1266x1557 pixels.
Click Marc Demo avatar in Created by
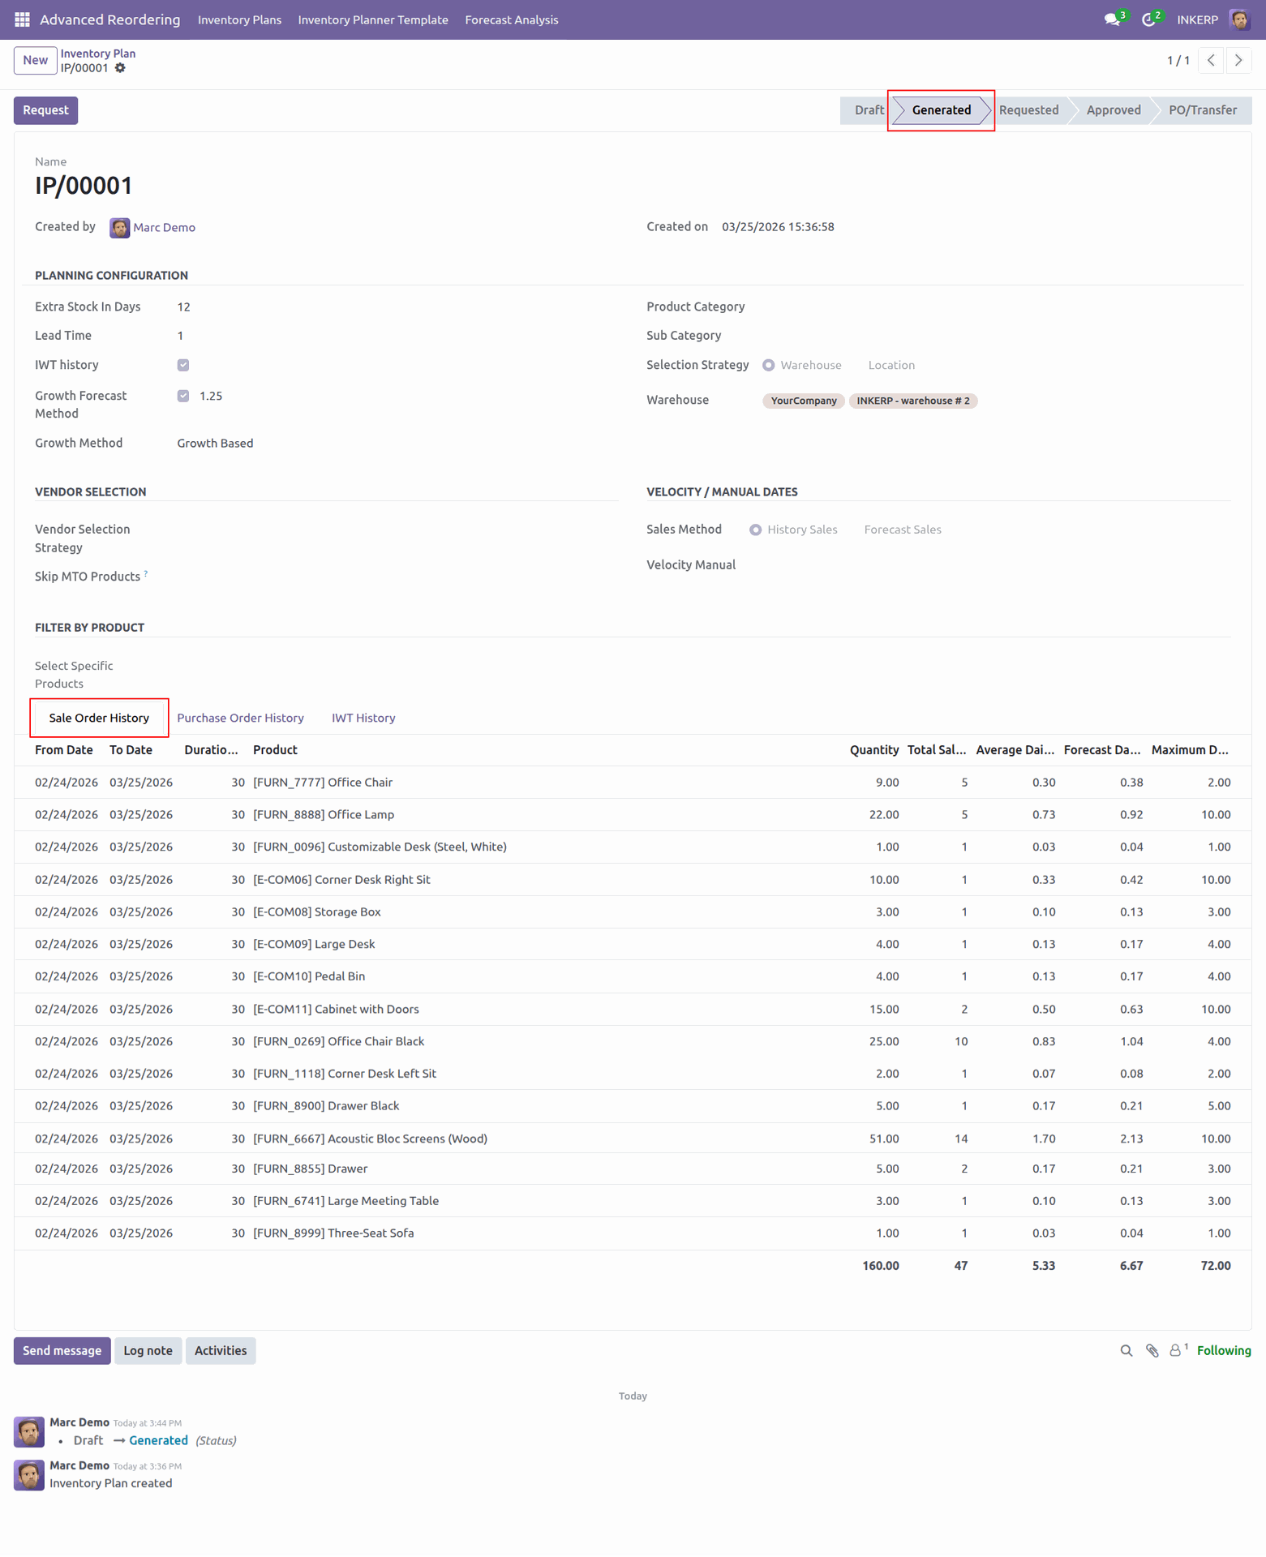119,228
